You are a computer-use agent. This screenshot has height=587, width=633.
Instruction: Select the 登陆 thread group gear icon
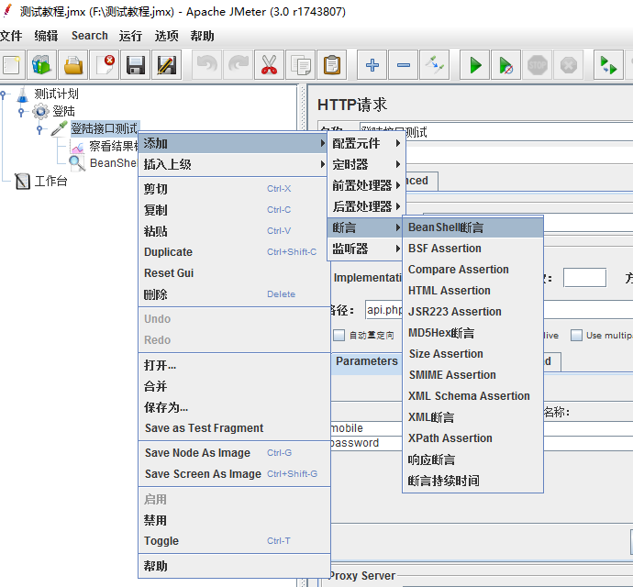click(x=40, y=111)
